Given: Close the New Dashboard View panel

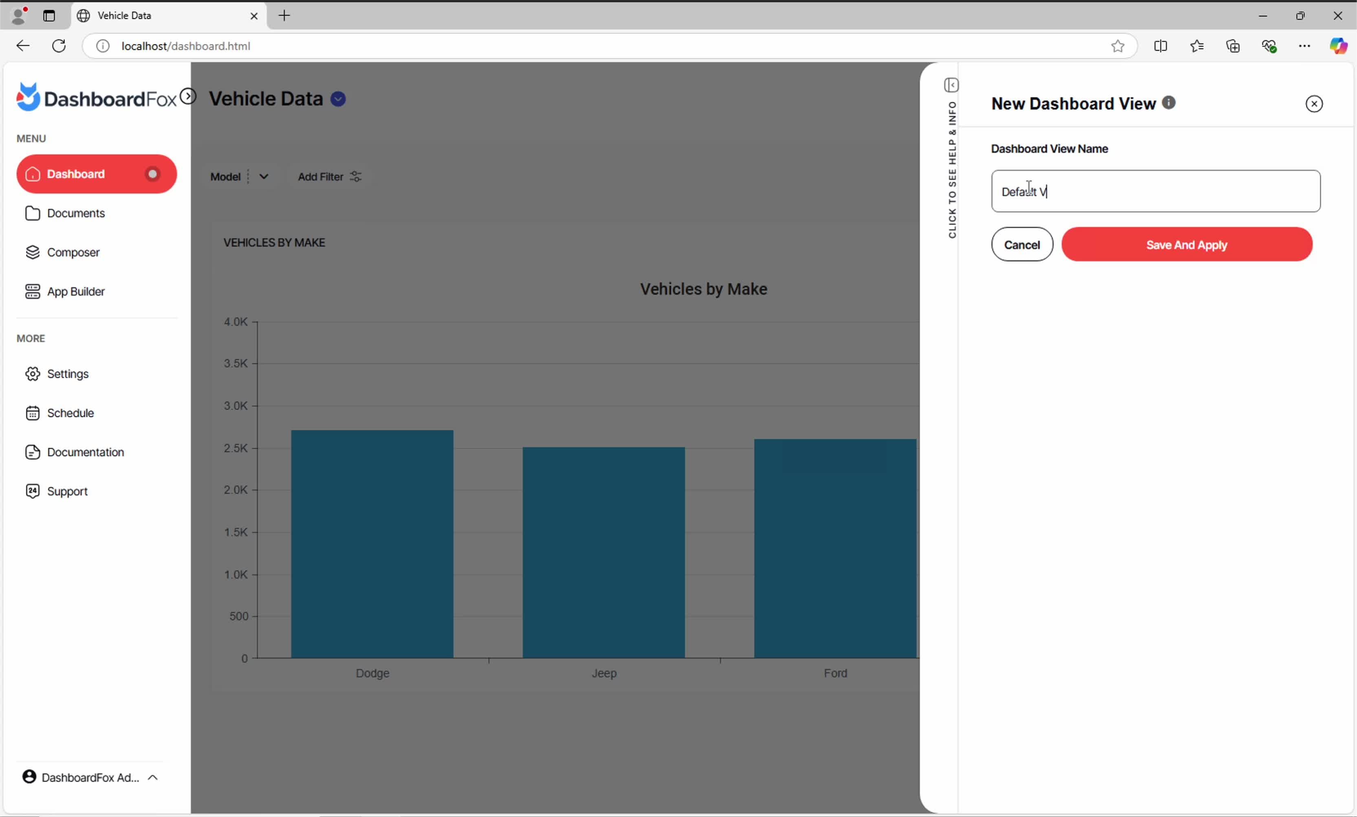Looking at the screenshot, I should coord(1313,104).
